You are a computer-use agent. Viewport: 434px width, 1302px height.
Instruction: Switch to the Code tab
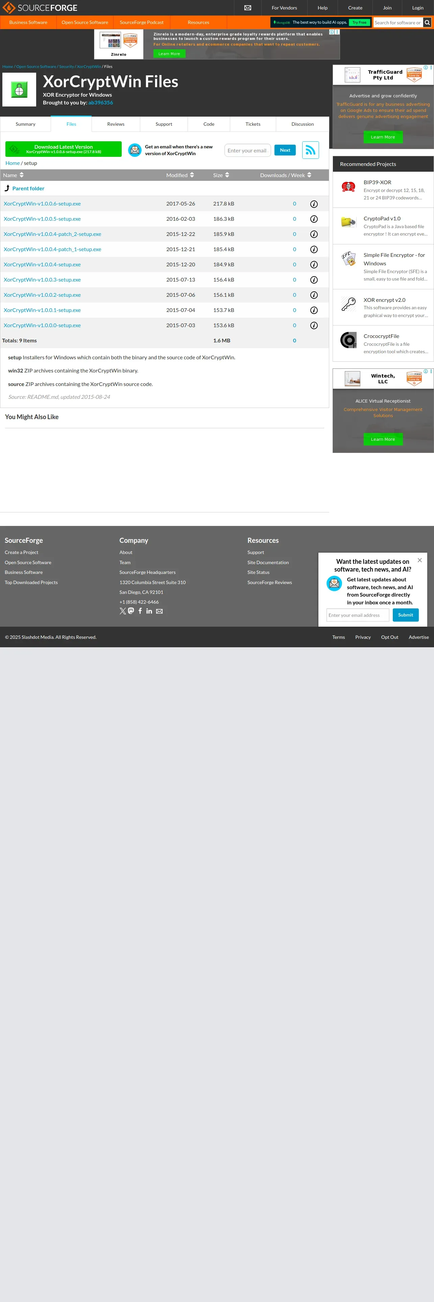[x=209, y=124]
